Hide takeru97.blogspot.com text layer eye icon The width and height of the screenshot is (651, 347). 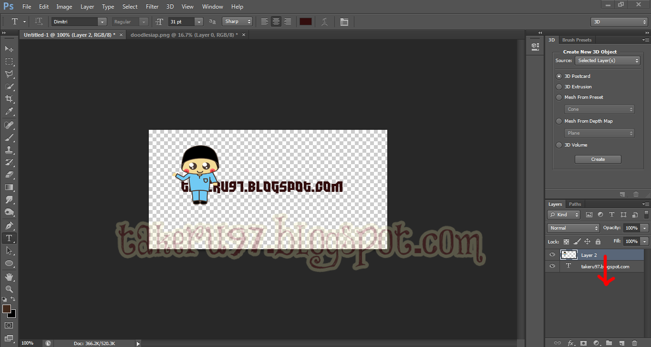552,266
